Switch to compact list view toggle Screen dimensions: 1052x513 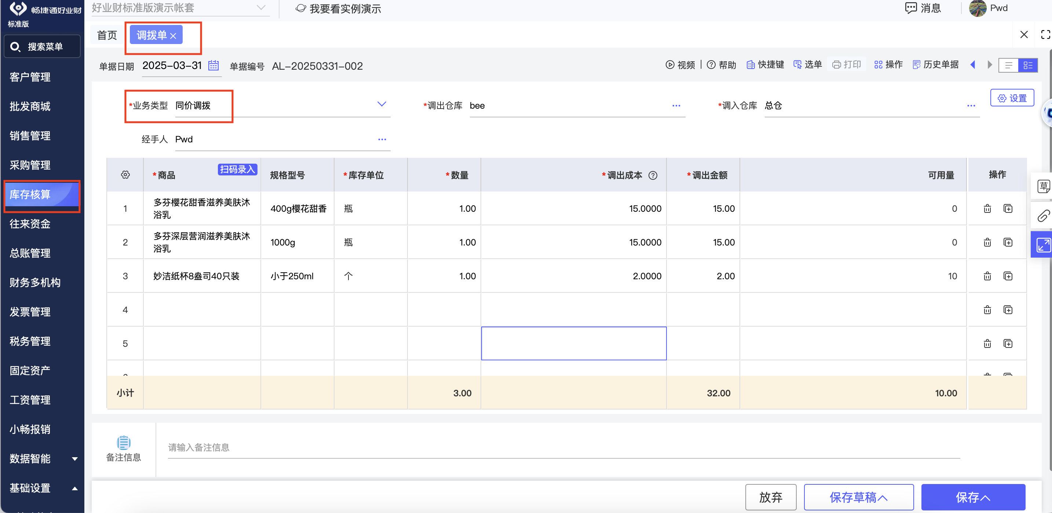click(1008, 65)
